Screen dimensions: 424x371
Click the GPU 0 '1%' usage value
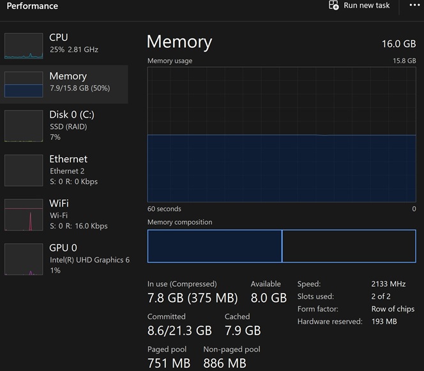55,270
